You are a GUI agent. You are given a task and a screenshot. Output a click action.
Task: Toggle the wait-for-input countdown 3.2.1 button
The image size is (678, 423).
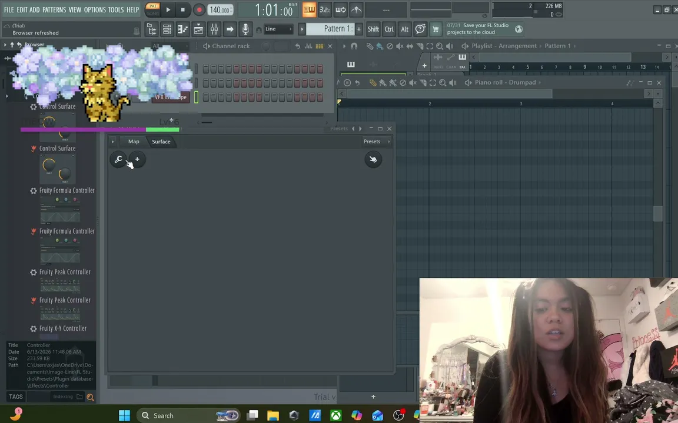325,9
